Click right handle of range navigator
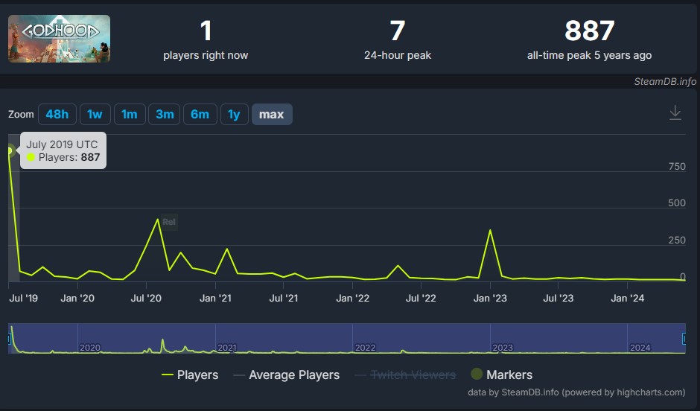Image resolution: width=700 pixels, height=411 pixels. click(683, 339)
